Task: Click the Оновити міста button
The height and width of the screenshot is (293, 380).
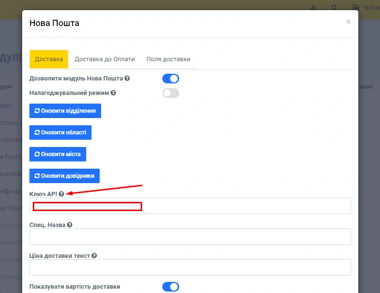Action: pos(58,154)
